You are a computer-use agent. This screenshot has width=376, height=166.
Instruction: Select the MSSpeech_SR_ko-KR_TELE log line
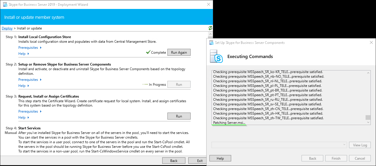pyautogui.click(x=268, y=72)
